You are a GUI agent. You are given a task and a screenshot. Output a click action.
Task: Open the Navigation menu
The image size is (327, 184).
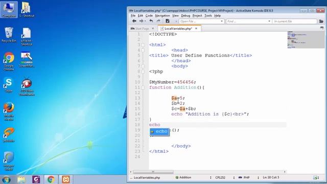click(x=162, y=16)
